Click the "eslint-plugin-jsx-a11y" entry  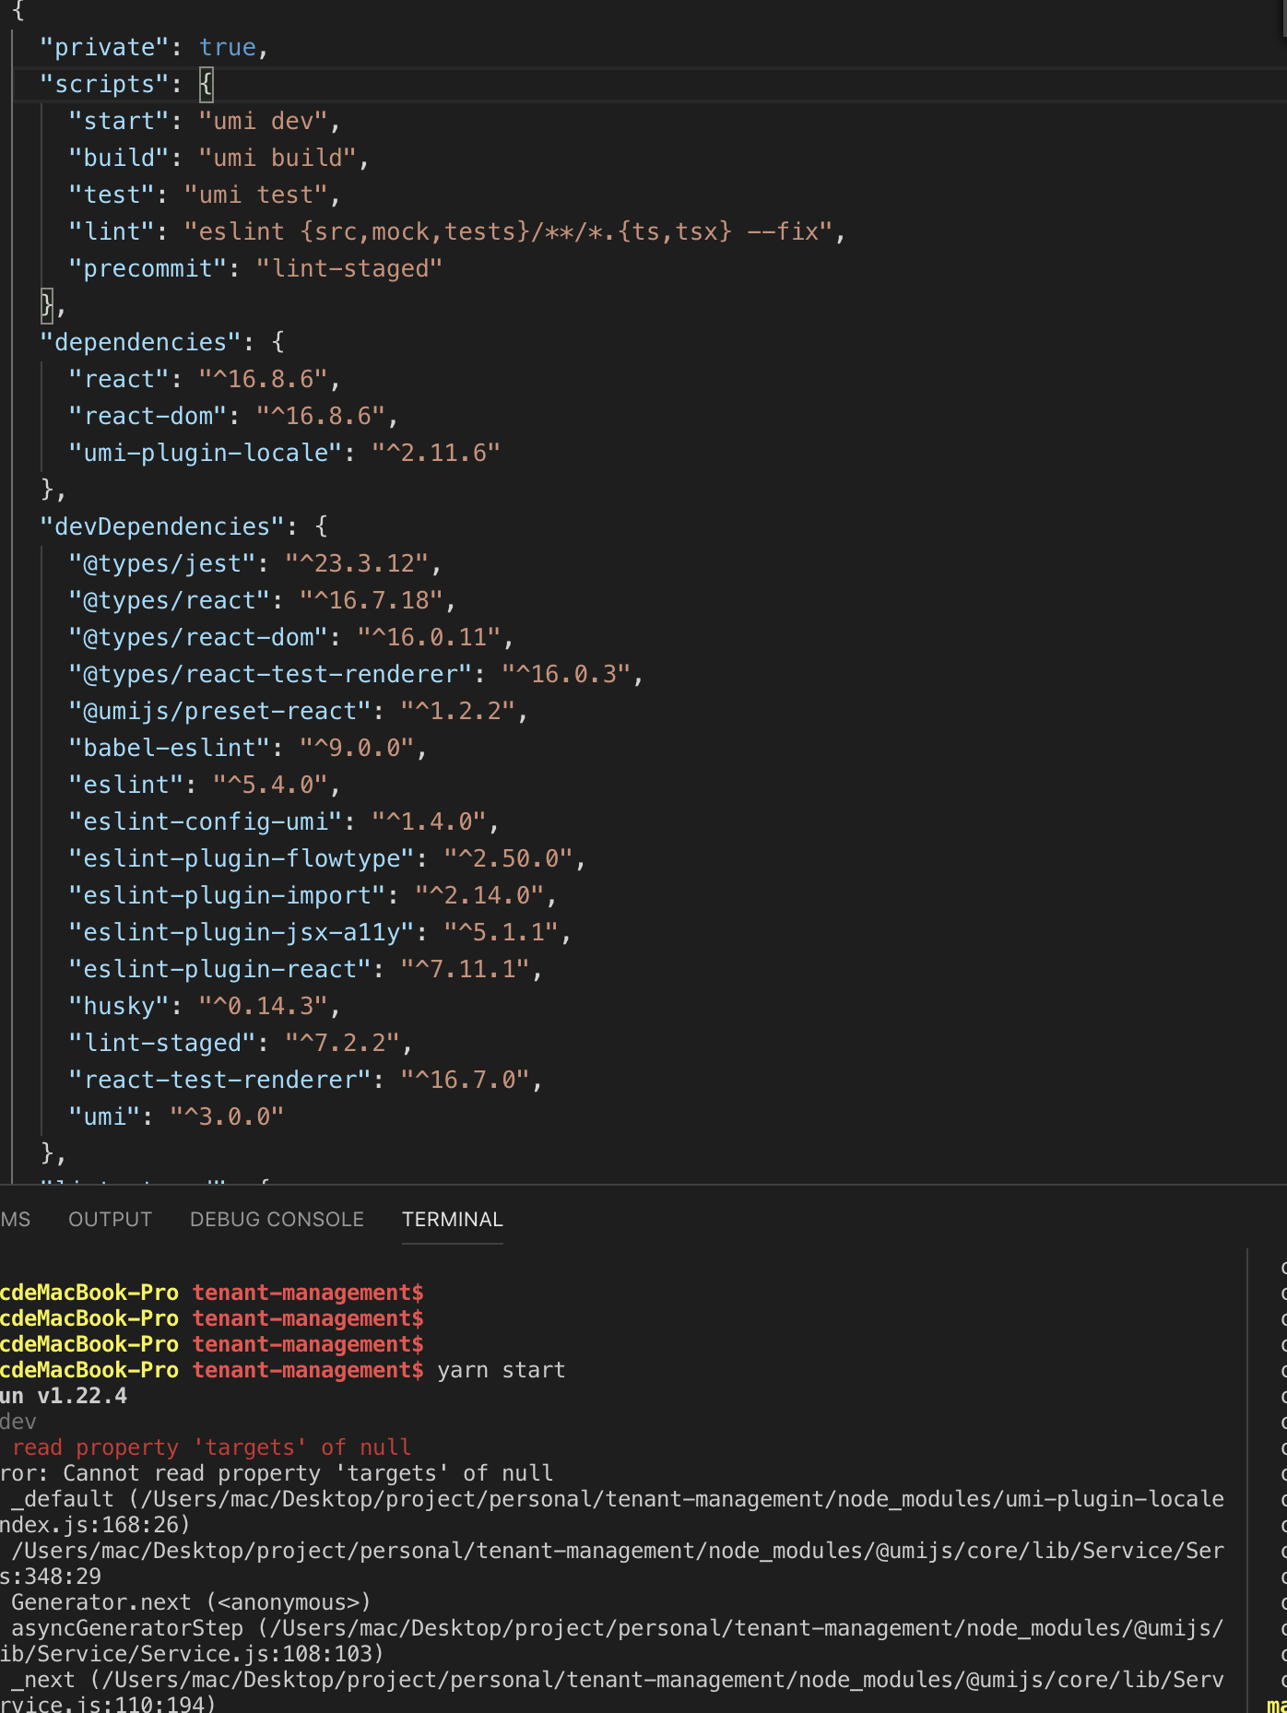242,932
